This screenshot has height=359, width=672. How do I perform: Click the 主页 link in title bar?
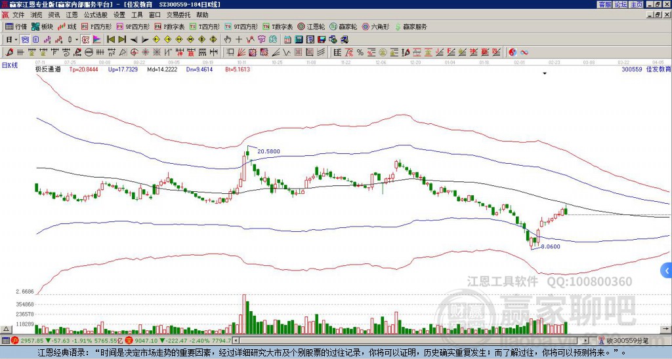pos(636,5)
